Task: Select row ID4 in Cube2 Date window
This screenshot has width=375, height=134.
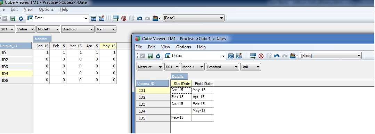Action: tap(16, 74)
